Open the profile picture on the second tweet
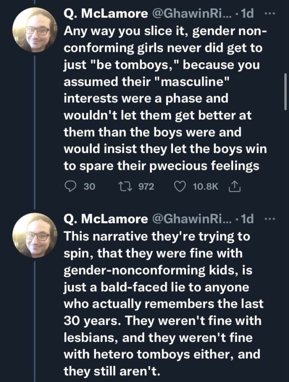289x382 pixels. [34, 235]
